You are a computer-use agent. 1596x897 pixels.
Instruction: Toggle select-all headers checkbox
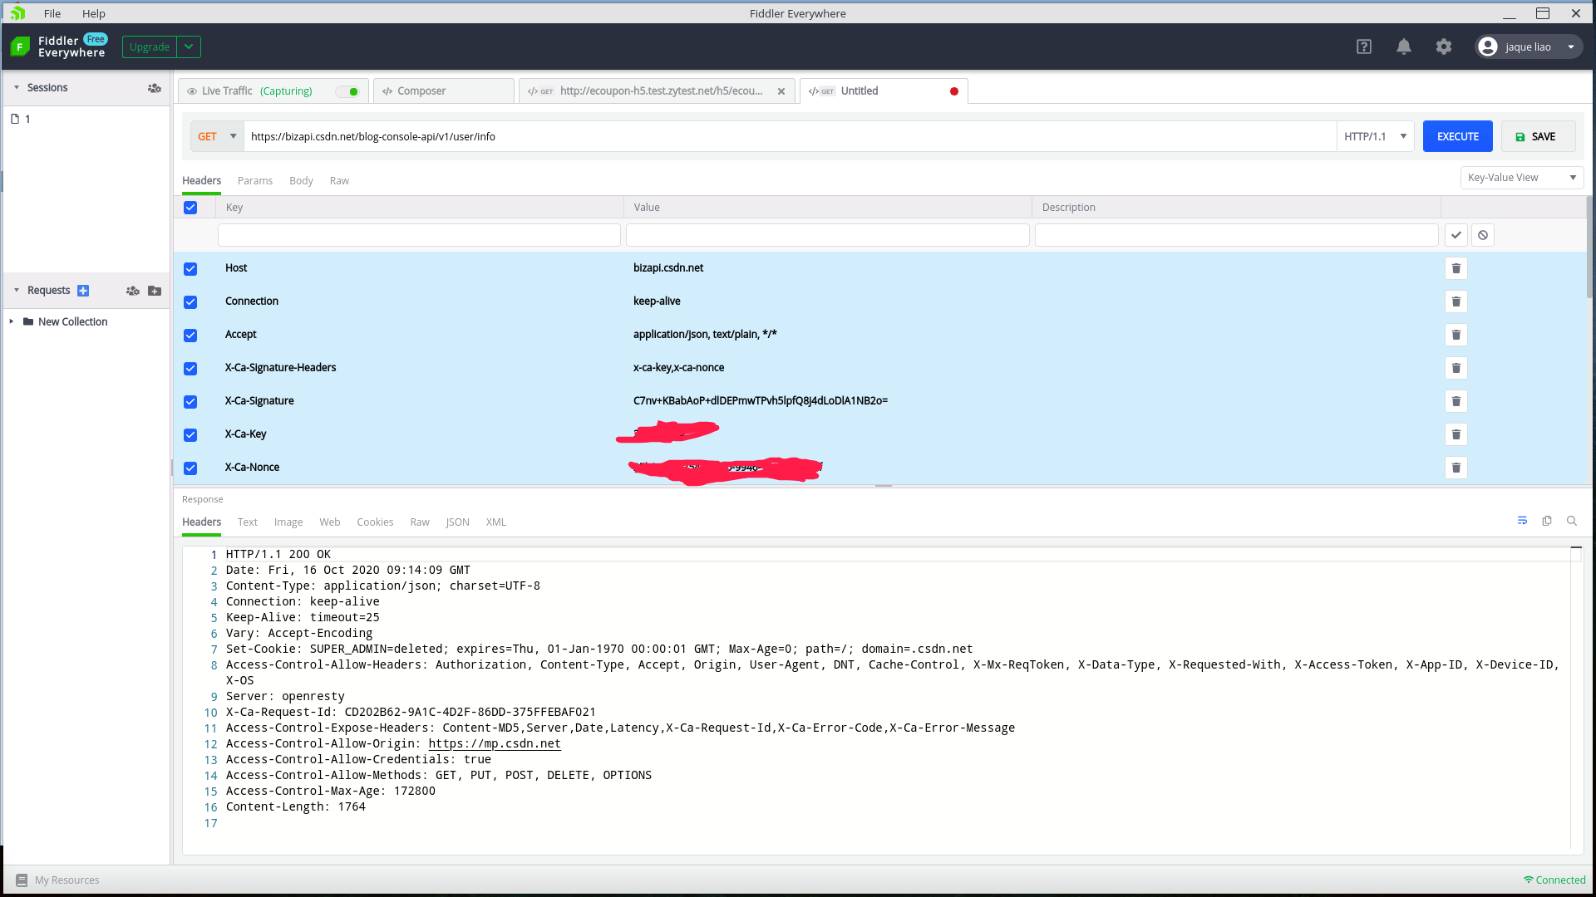click(x=190, y=208)
